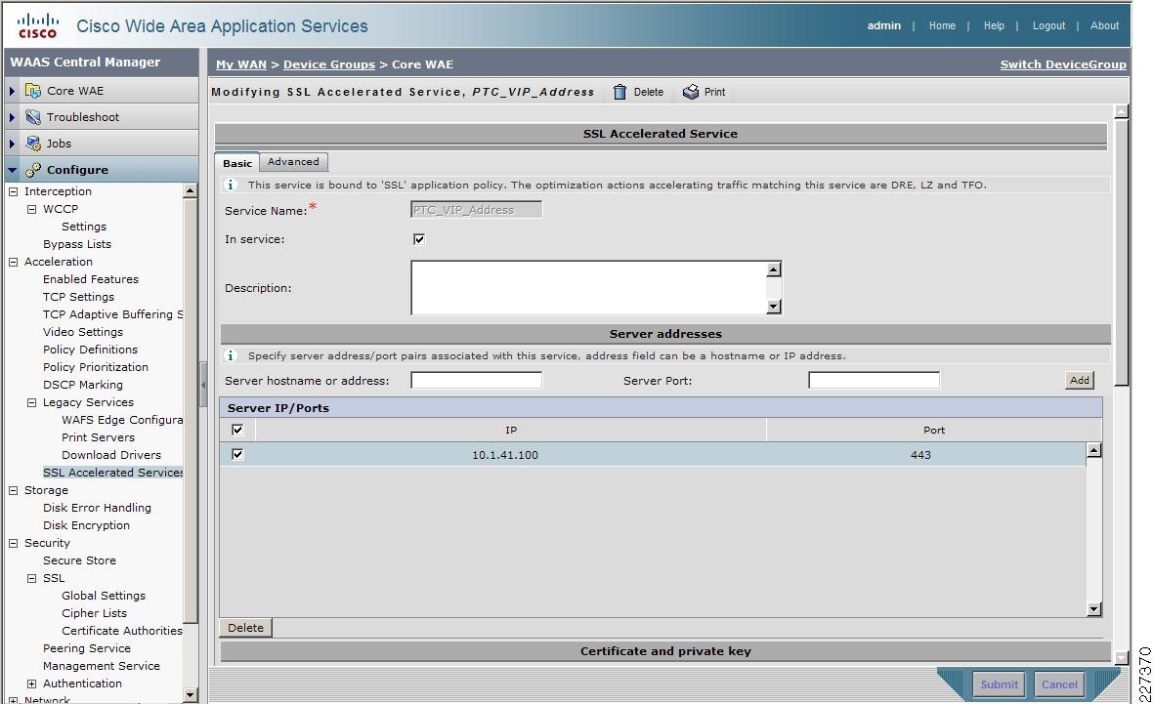Screen dimensions: 1153x704
Task: Click the printer Print icon
Action: [x=691, y=92]
